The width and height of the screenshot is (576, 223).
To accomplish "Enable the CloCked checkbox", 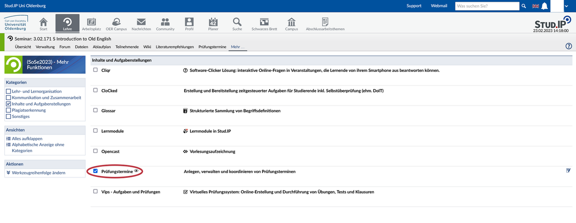I will coord(96,90).
